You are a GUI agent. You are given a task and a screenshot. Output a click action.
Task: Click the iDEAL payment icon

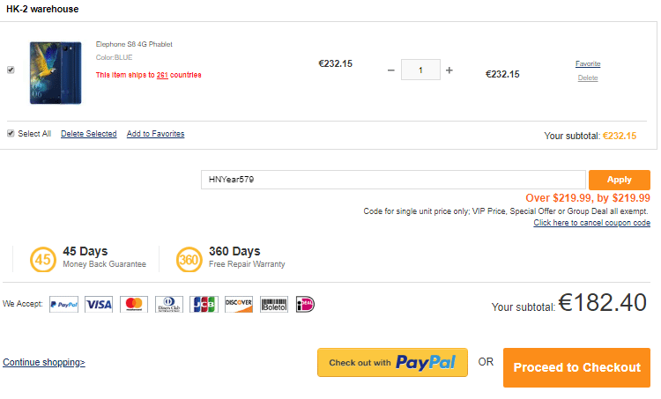coord(306,304)
